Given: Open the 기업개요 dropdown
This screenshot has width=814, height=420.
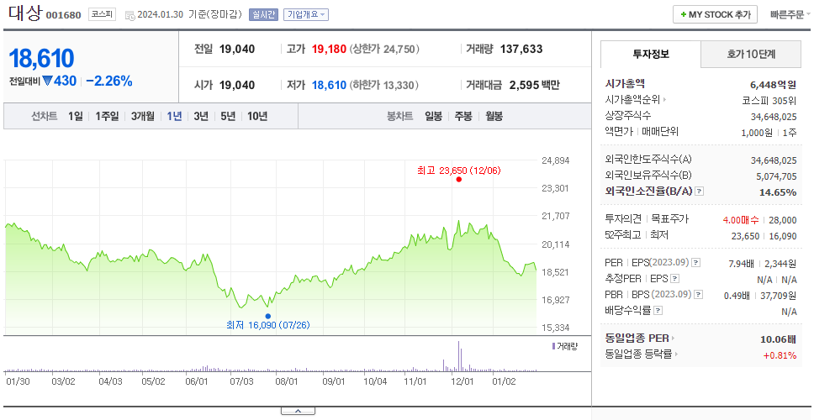Looking at the screenshot, I should (306, 14).
